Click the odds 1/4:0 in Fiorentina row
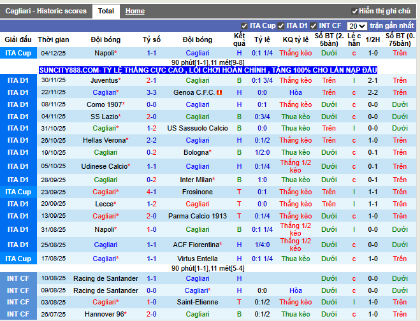The height and width of the screenshot is (321, 420). 262,245
